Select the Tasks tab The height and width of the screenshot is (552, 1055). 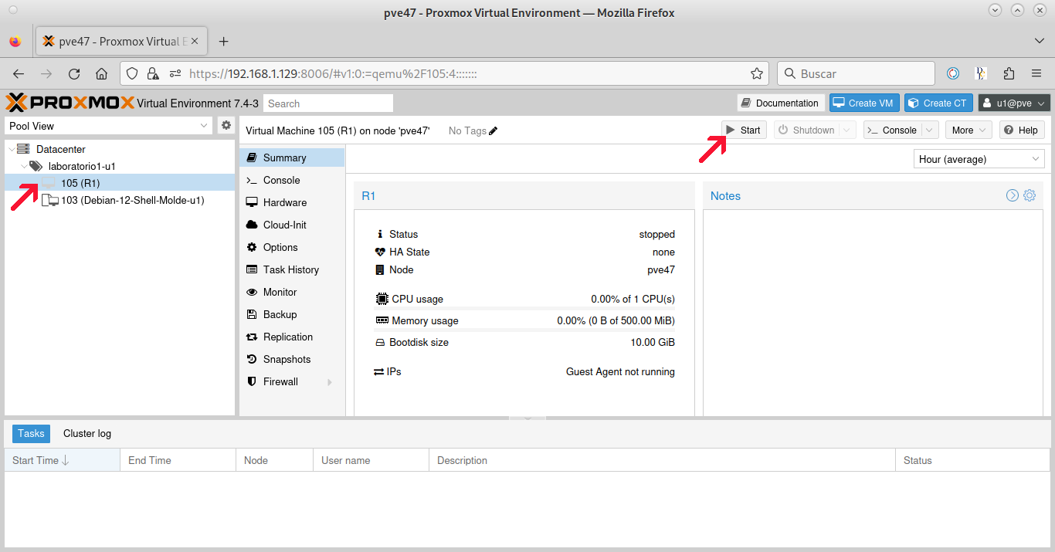[31, 434]
